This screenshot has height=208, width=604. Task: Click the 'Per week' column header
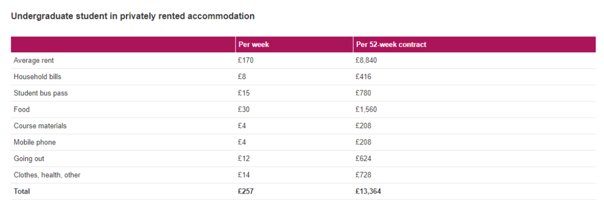[x=253, y=45]
